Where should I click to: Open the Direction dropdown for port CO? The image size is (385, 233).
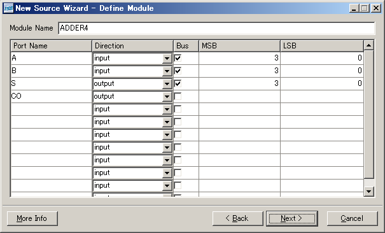[x=167, y=97]
